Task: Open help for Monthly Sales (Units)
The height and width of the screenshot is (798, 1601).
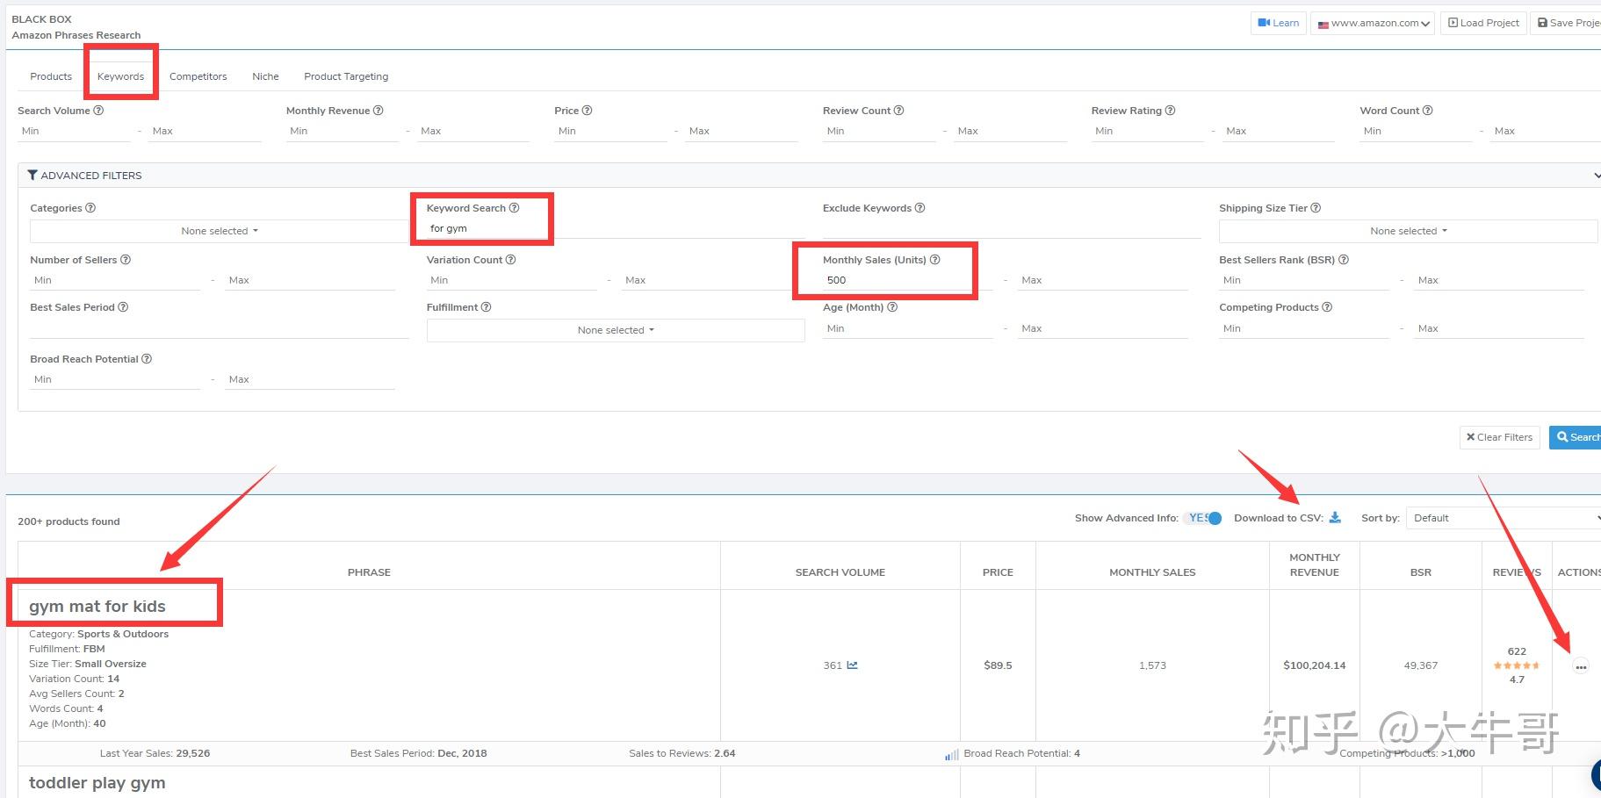Action: point(935,260)
